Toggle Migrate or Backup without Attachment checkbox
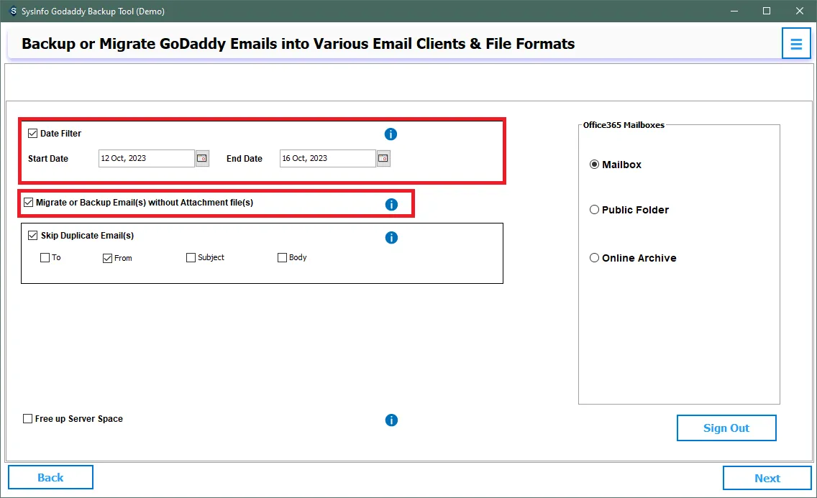Image resolution: width=817 pixels, height=498 pixels. [x=29, y=203]
